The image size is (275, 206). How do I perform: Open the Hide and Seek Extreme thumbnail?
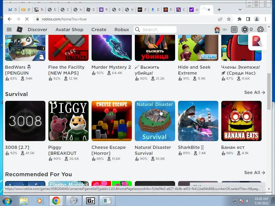(198, 48)
